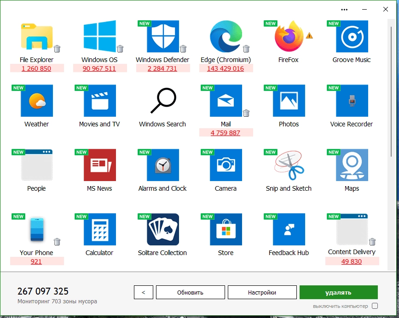399x318 pixels.
Task: Open the 4 759 887 Mail link
Action: click(x=226, y=133)
